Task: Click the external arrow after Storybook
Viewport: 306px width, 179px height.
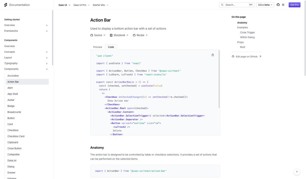Action: (127, 35)
